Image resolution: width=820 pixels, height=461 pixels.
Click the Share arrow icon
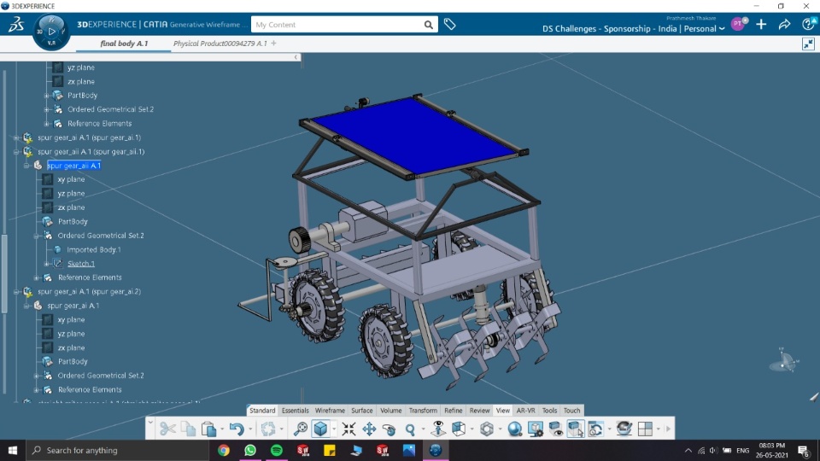click(784, 25)
